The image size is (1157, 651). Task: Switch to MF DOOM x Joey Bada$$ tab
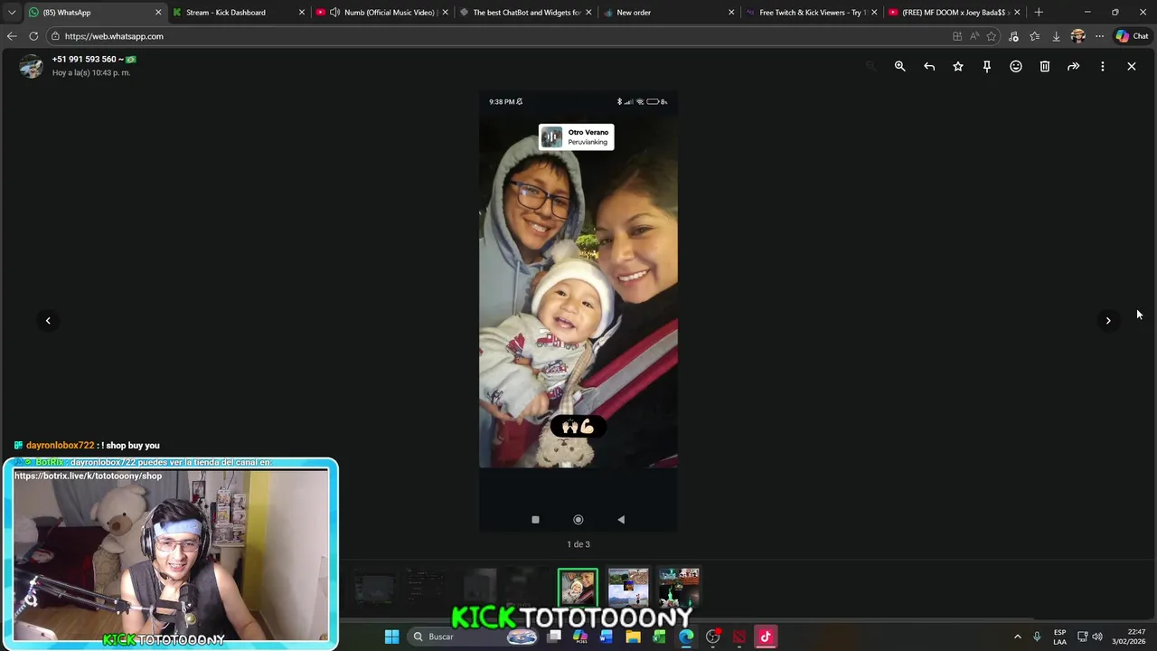955,13
